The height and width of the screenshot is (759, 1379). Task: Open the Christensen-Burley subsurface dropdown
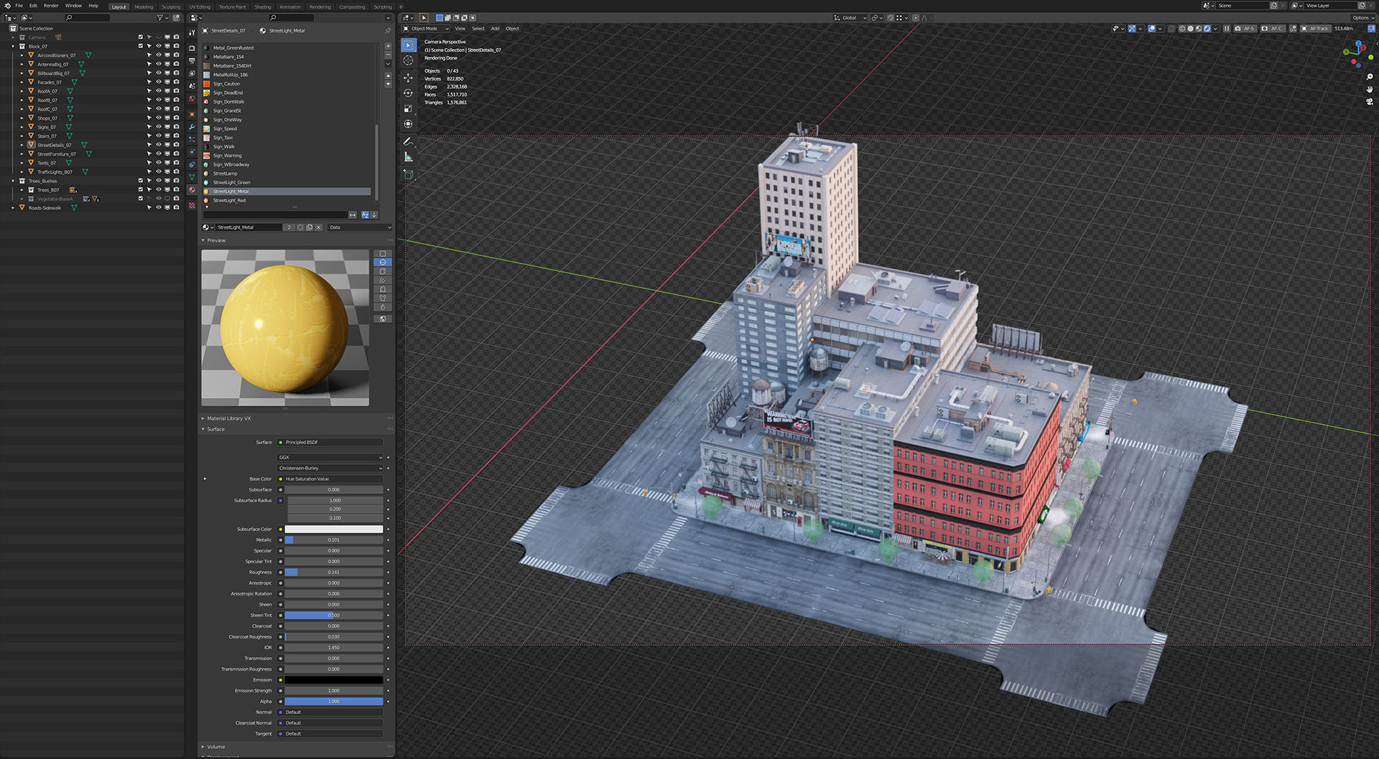[330, 468]
